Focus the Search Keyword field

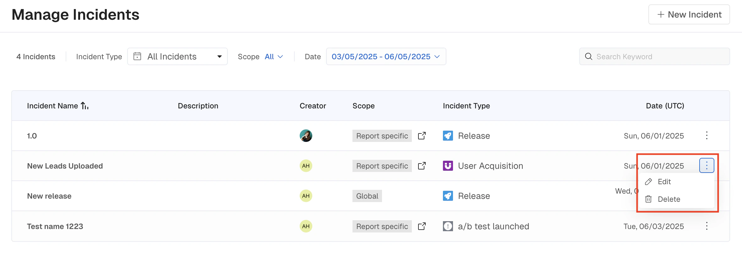coord(654,57)
